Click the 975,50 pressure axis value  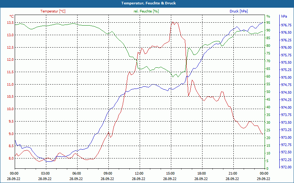pos(287,63)
